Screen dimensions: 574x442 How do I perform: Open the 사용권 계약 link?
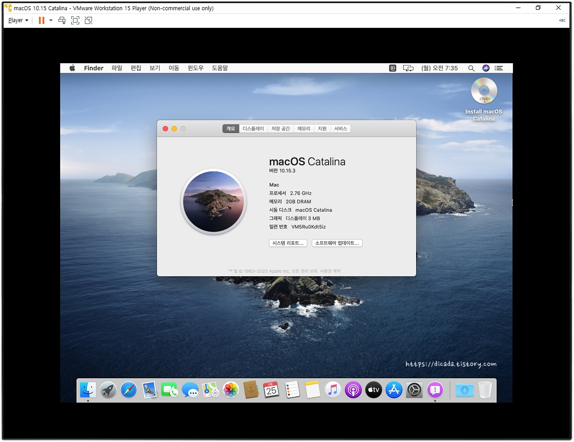click(330, 271)
